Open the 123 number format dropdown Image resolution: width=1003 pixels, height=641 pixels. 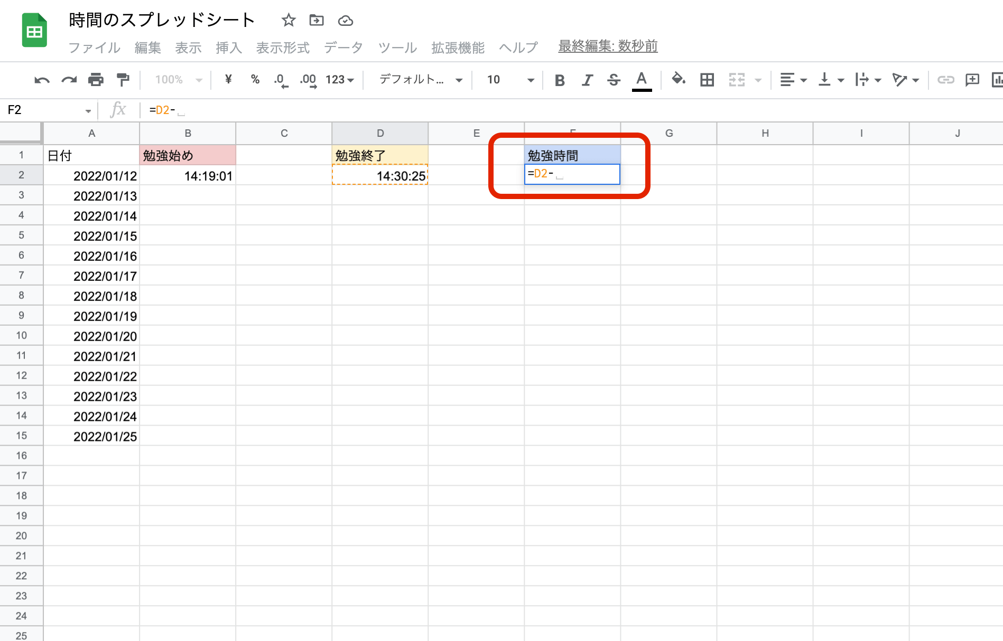coord(339,80)
